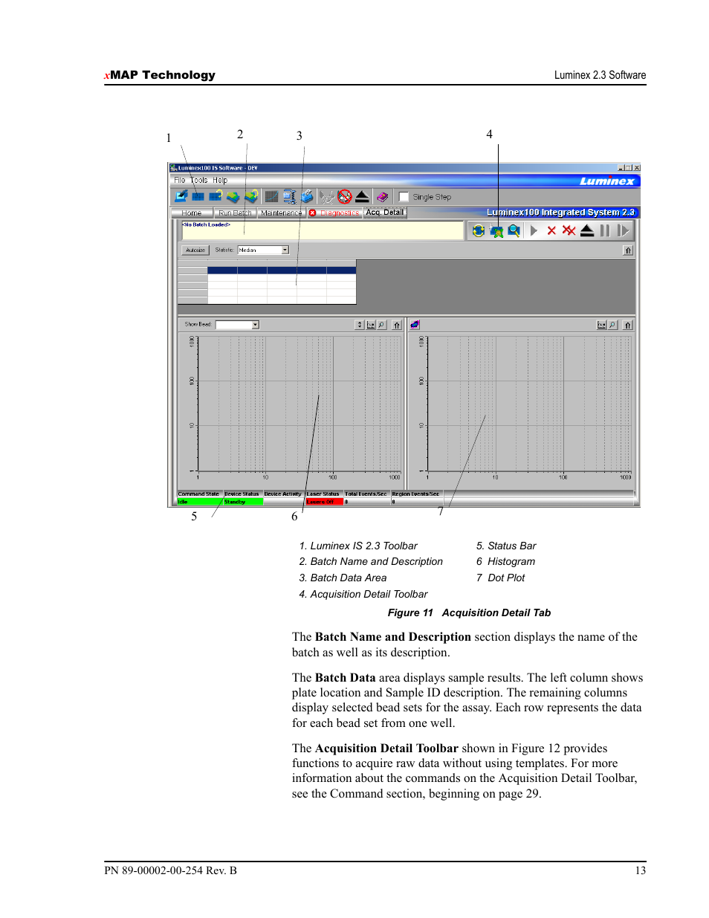The width and height of the screenshot is (709, 918).
Task: Click the document list icon left of the printer icon
Action: click(289, 196)
